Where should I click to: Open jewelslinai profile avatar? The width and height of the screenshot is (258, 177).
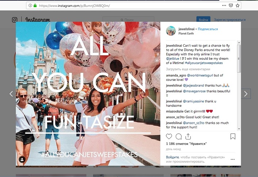pyautogui.click(x=171, y=31)
